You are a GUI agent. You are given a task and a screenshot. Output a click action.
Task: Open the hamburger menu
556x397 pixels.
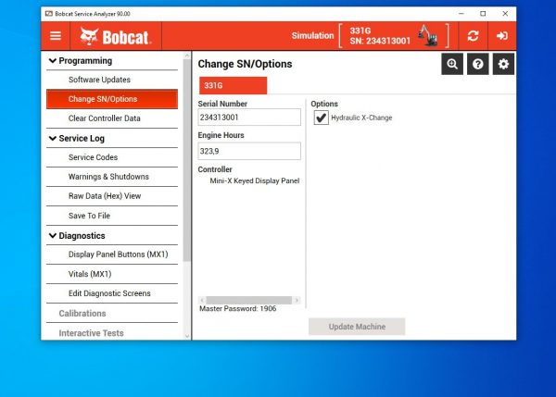pyautogui.click(x=56, y=36)
